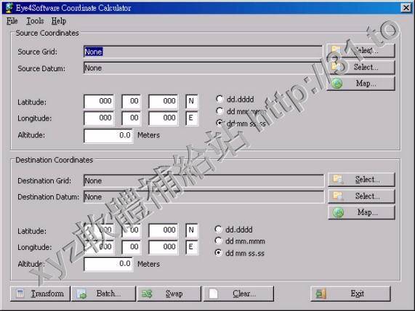Screen dimensions: 415x311
Task: Select source dd.dddd format radio button
Action: pyautogui.click(x=219, y=99)
